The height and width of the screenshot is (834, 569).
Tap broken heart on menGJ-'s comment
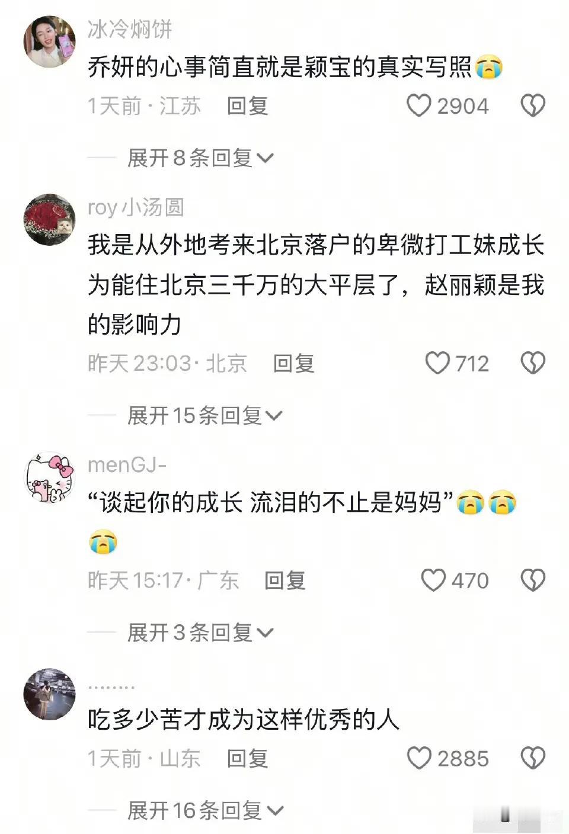(532, 580)
